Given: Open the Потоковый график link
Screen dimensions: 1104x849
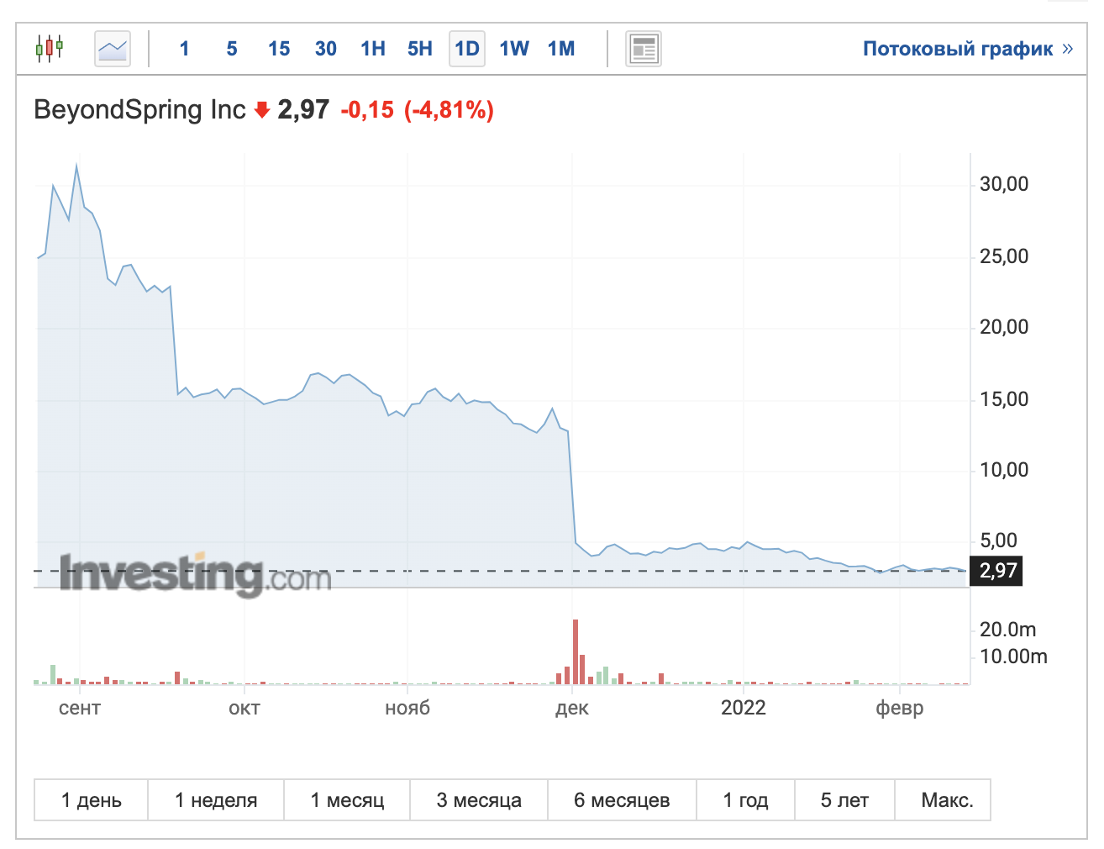Looking at the screenshot, I should point(968,49).
